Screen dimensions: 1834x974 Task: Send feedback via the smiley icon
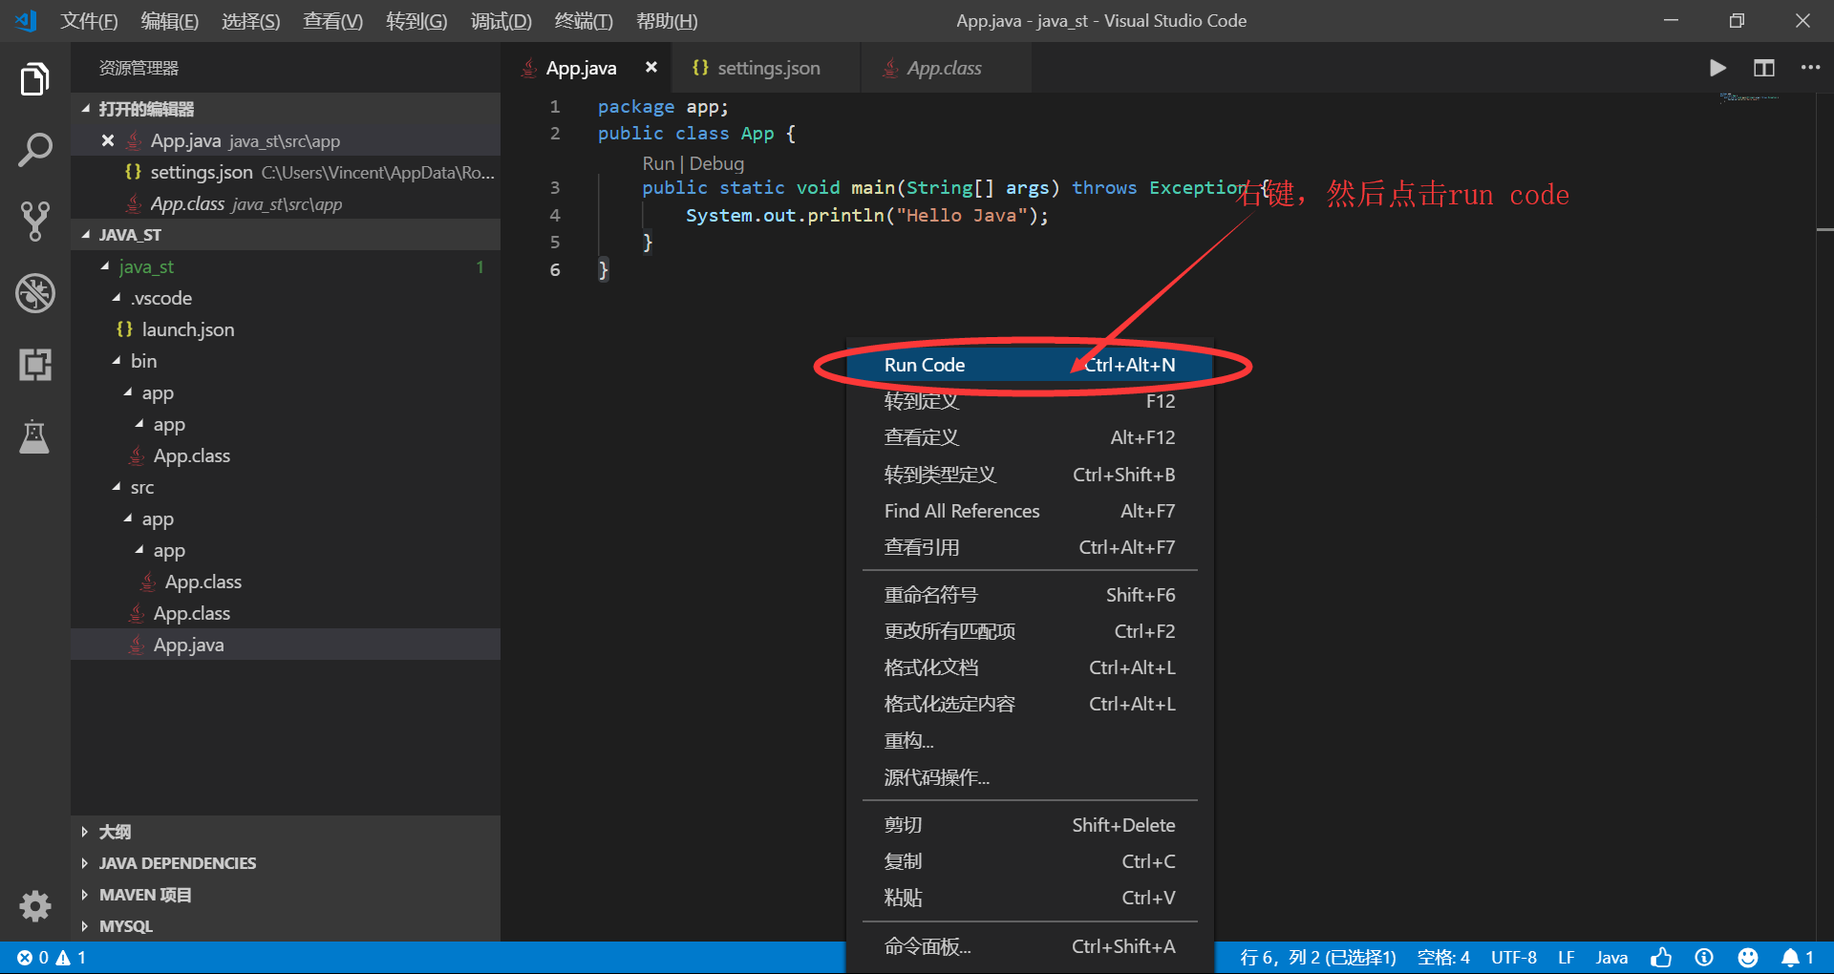tap(1748, 957)
